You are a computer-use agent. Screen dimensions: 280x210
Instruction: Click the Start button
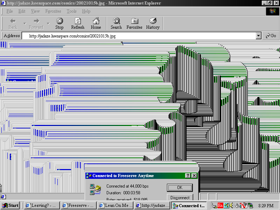(x=10, y=205)
